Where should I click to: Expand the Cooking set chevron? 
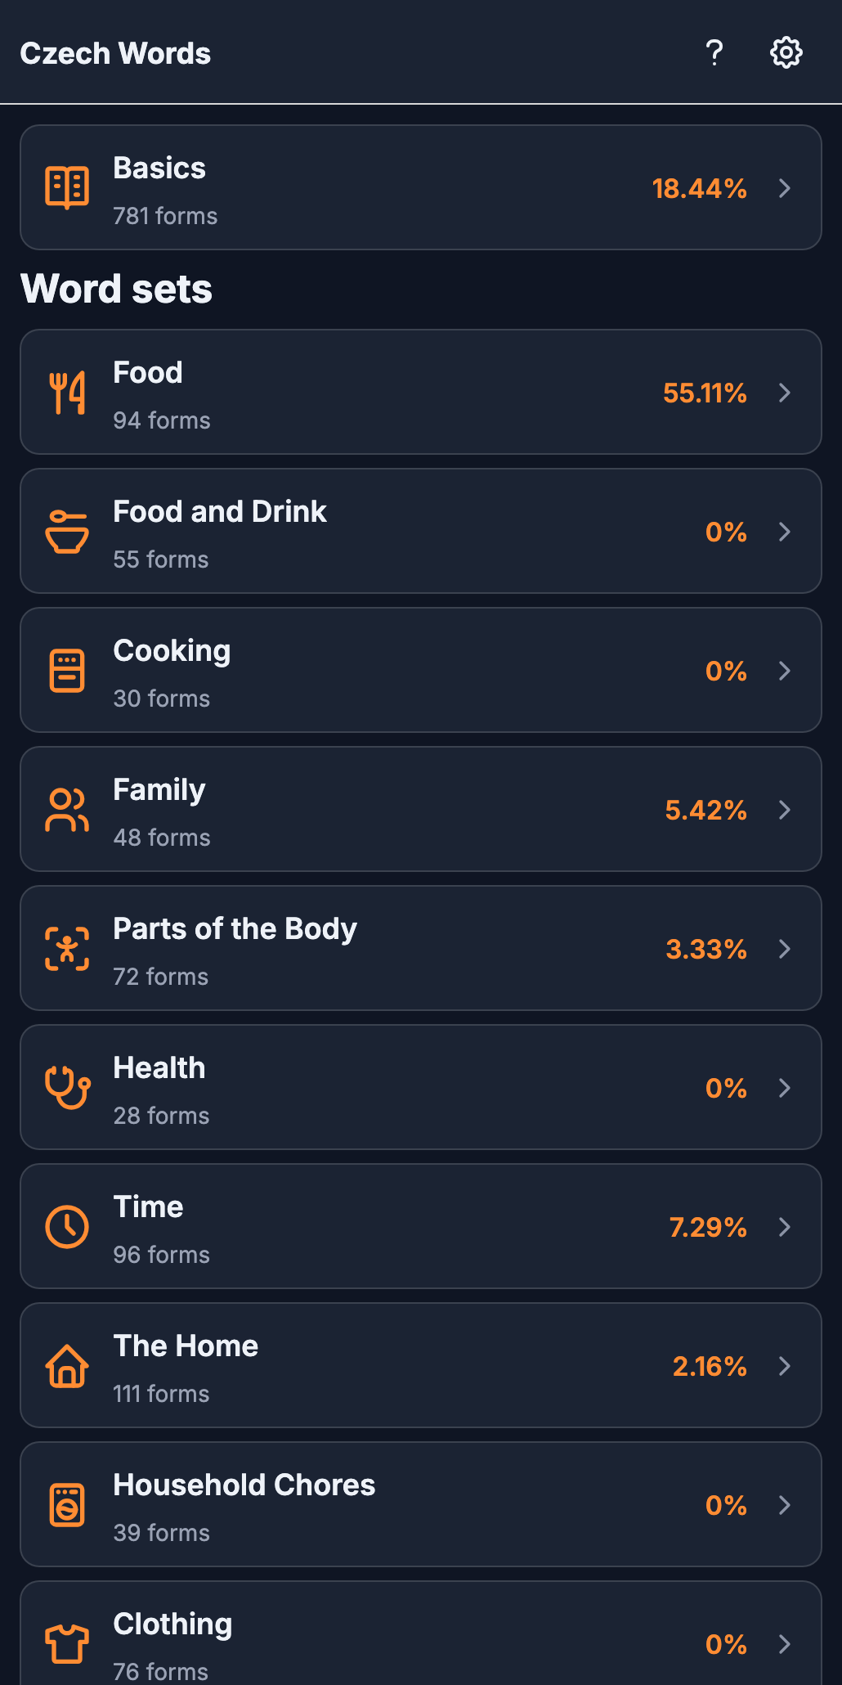pyautogui.click(x=785, y=671)
